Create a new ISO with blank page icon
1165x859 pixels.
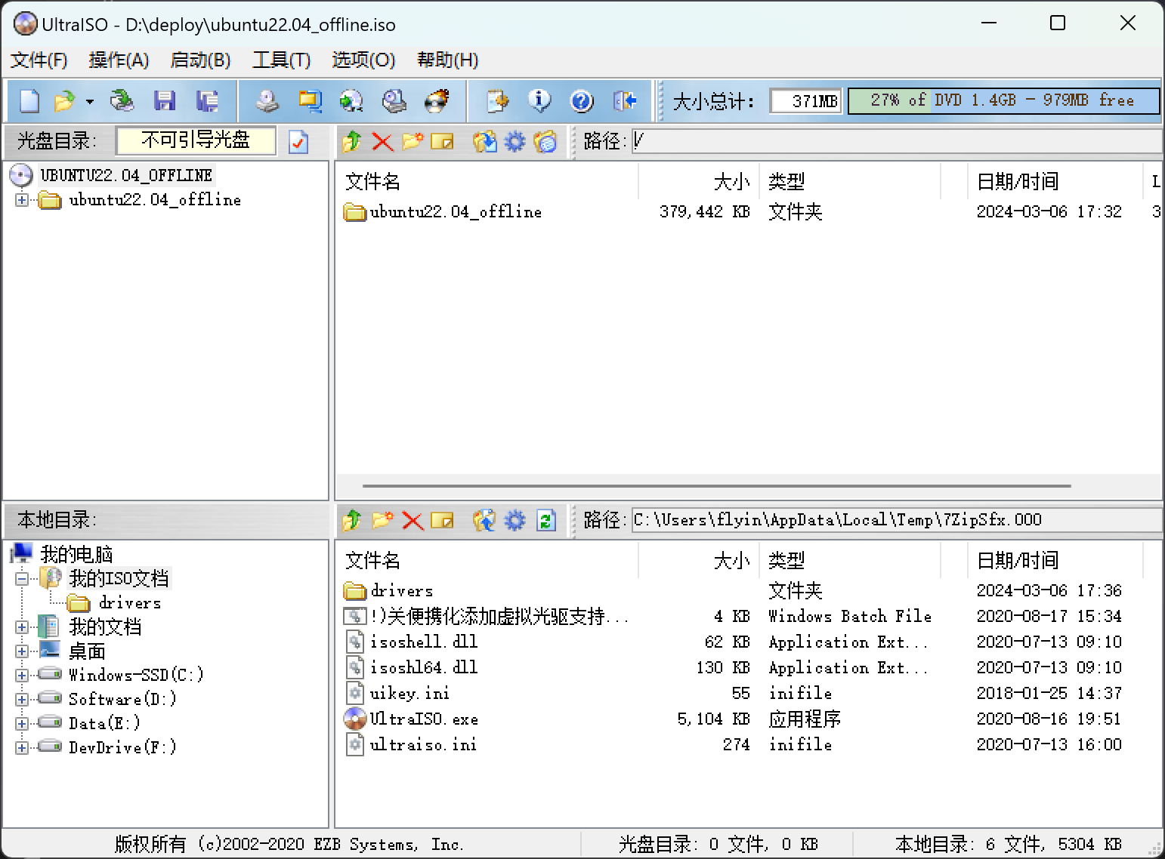29,100
